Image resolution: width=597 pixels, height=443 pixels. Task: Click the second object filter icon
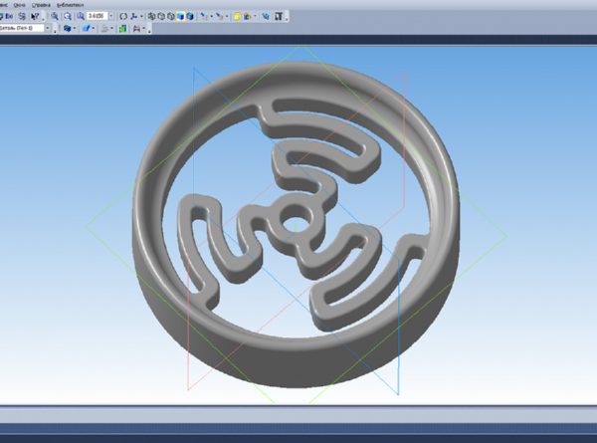pos(219,16)
